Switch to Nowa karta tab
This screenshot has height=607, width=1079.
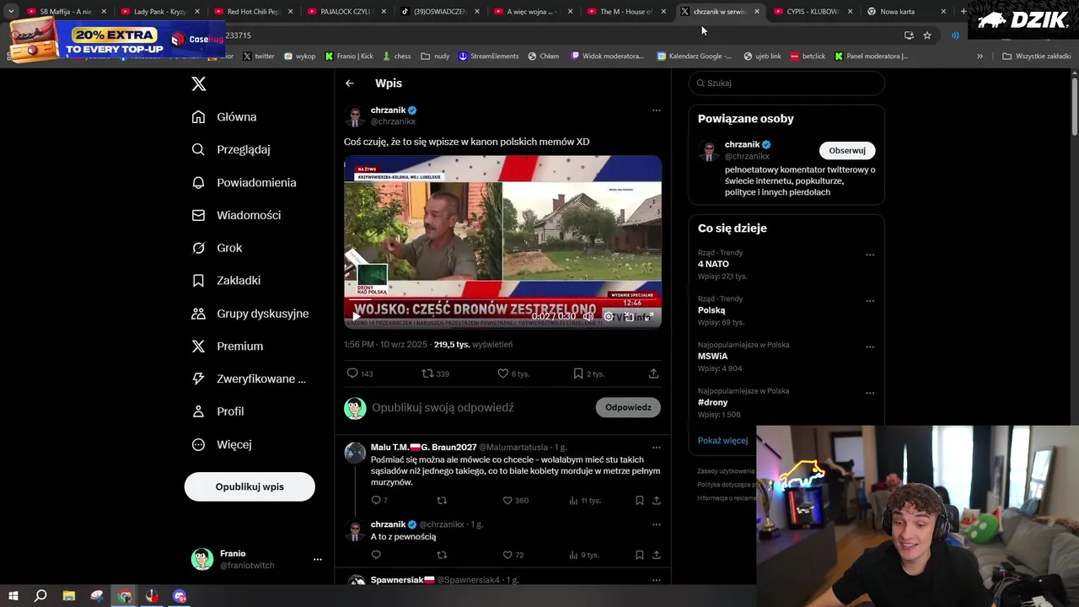tap(905, 12)
